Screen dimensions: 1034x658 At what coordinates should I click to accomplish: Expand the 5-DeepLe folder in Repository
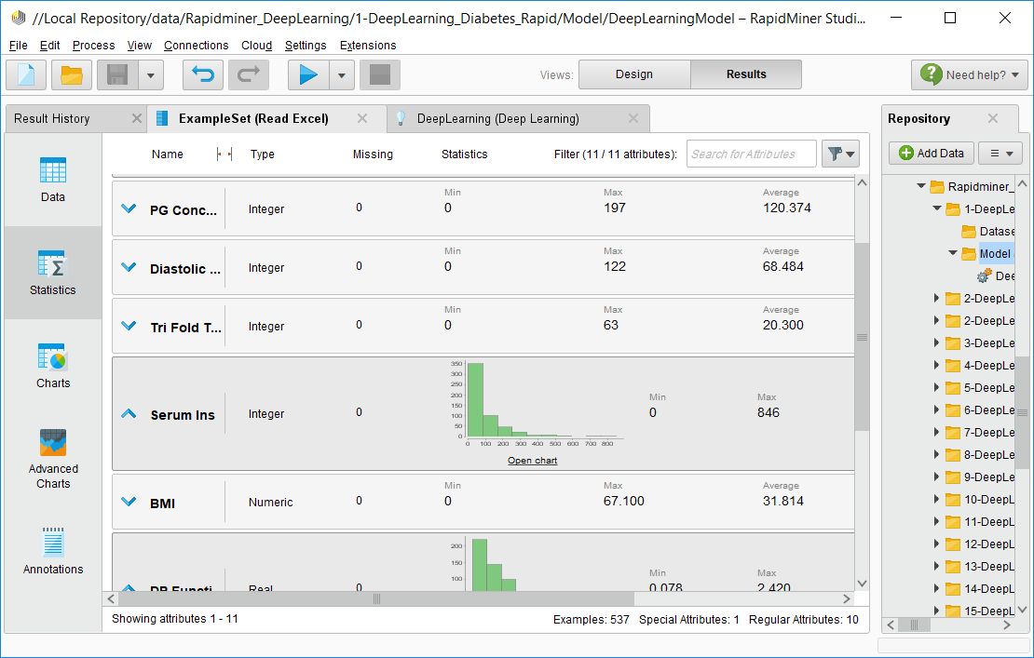pos(936,387)
